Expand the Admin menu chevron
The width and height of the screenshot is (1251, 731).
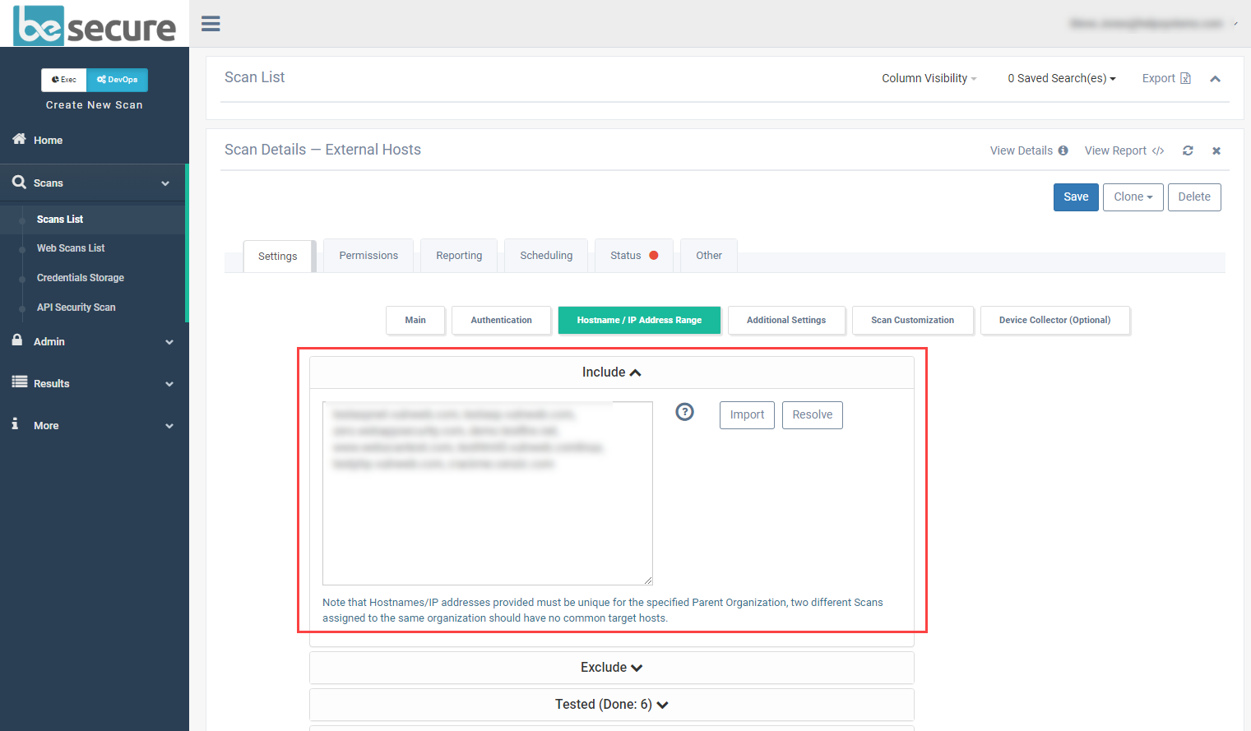click(169, 342)
